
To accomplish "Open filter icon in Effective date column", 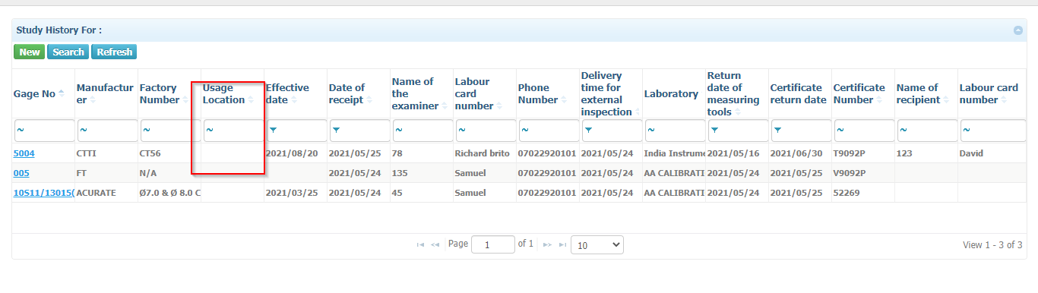I will 274,131.
